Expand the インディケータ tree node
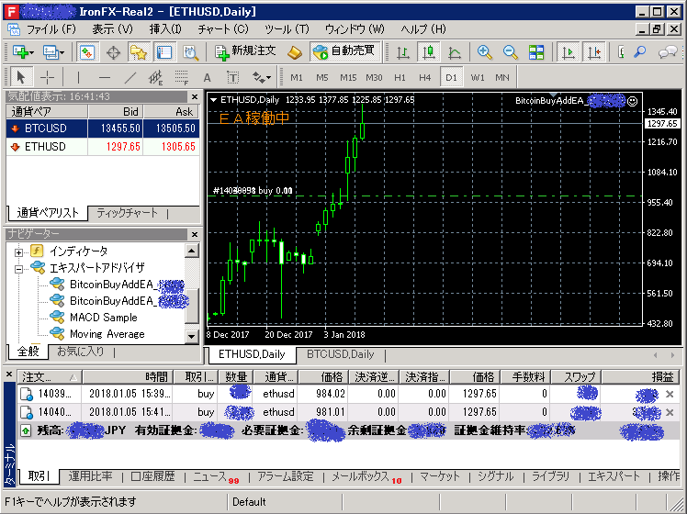The image size is (687, 514). click(18, 252)
